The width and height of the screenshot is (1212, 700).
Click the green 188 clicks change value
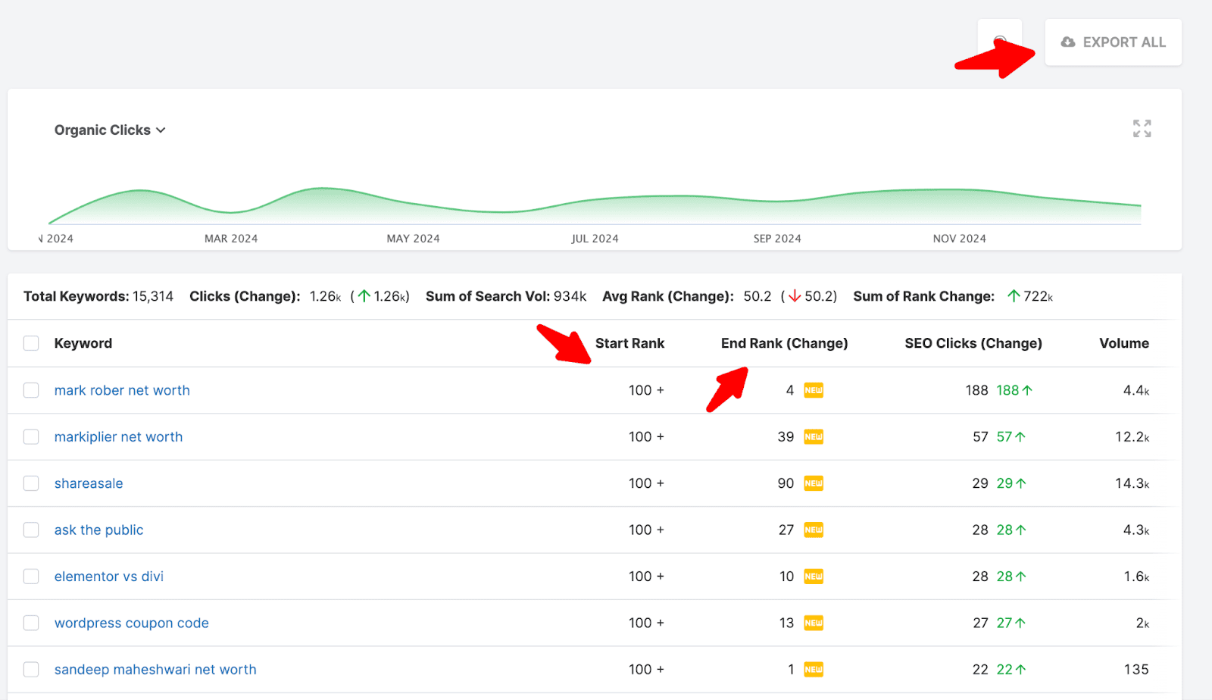pyautogui.click(x=1014, y=390)
